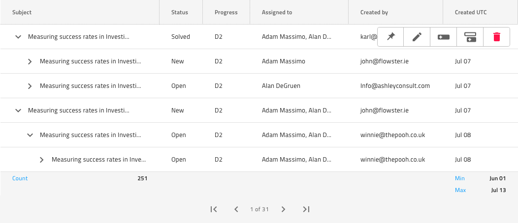Viewport: 518px width, 223px height.
Task: Collapse the Solved top-level row
Action: pos(18,37)
